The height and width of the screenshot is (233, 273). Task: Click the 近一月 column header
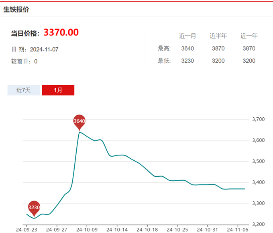point(187,36)
